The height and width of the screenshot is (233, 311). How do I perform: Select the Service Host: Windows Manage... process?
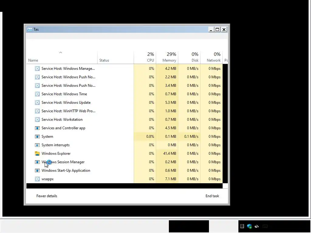[68, 69]
